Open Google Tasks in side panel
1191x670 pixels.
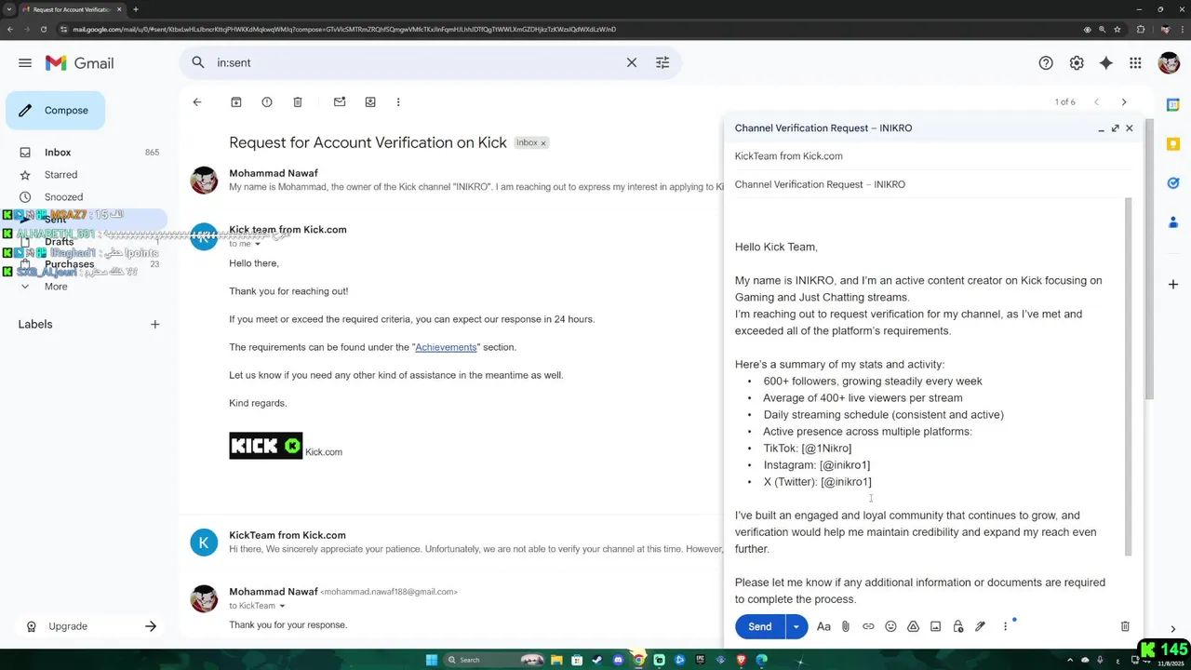[x=1173, y=183]
